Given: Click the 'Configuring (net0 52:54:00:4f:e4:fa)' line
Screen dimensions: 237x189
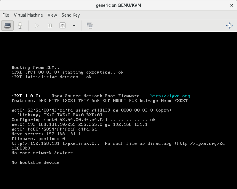Looking at the screenshot, I should (84, 120).
